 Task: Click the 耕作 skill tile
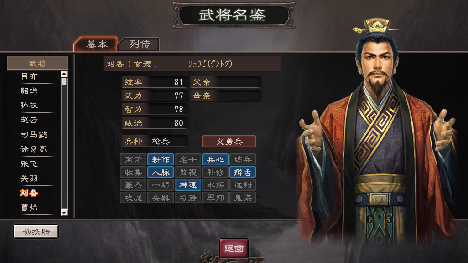161,159
